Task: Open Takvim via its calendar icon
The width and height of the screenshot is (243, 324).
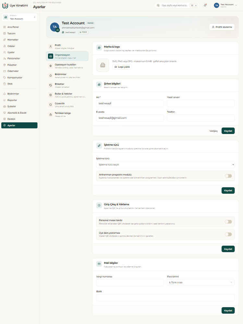Action: coord(5,33)
